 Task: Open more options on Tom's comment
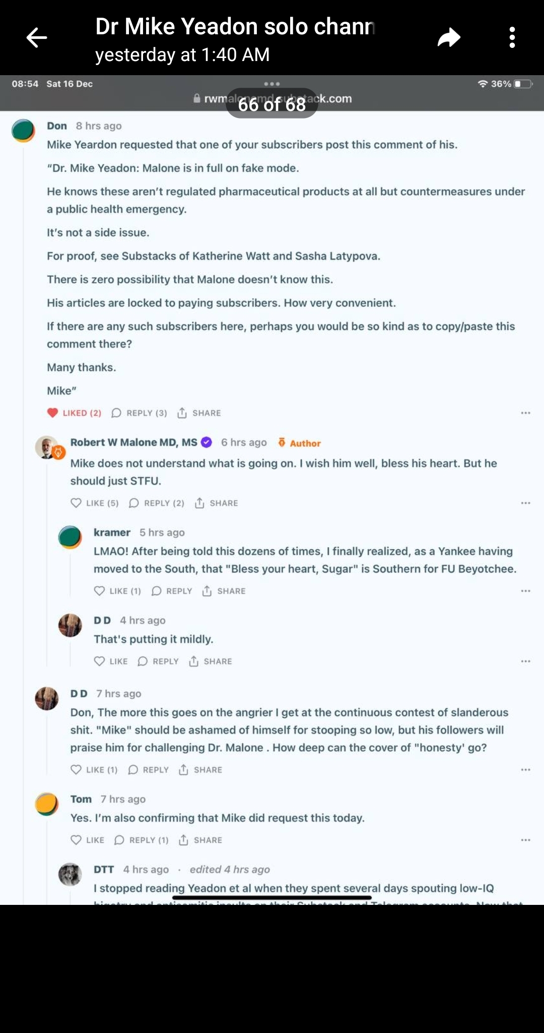coord(525,840)
